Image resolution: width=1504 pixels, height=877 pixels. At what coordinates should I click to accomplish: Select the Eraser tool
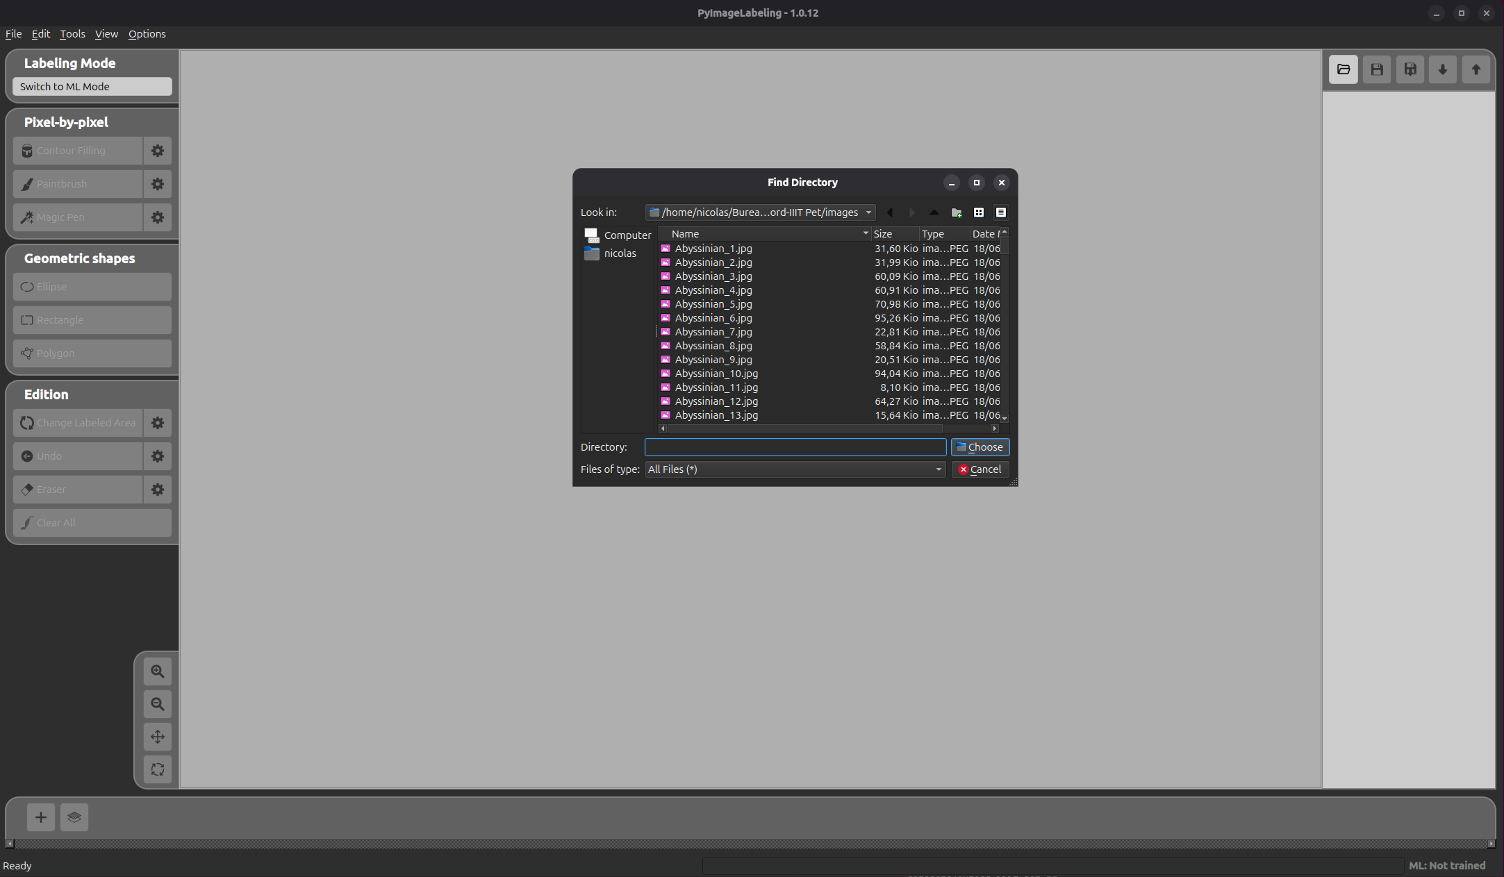tap(78, 490)
